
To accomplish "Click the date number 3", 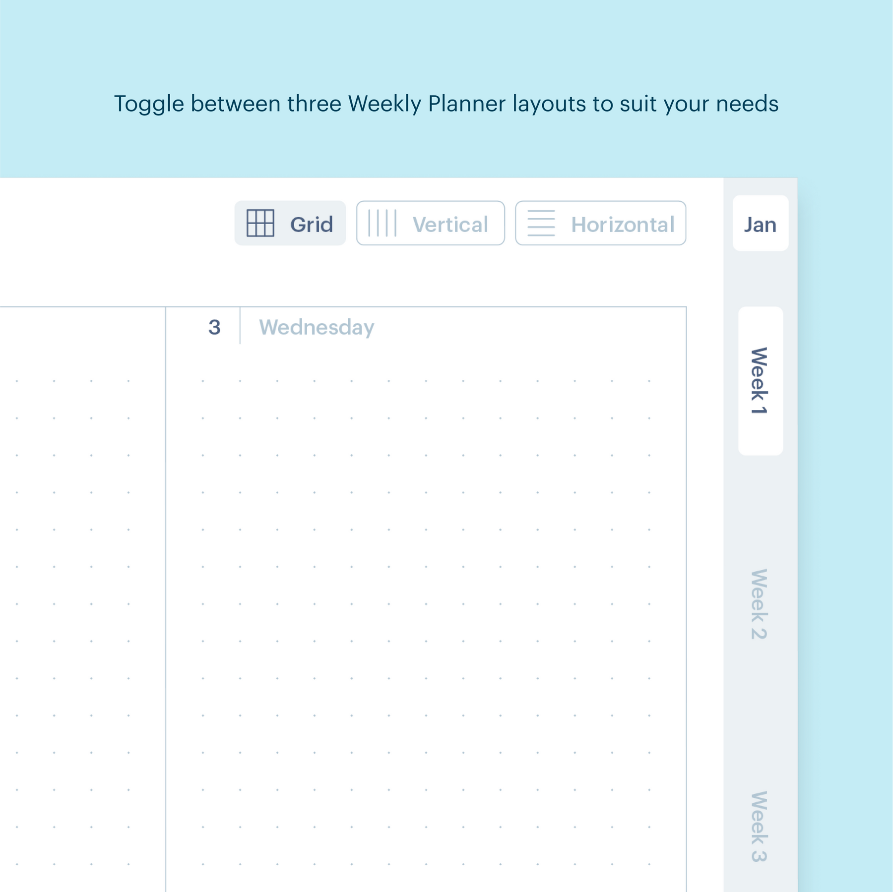I will click(214, 327).
